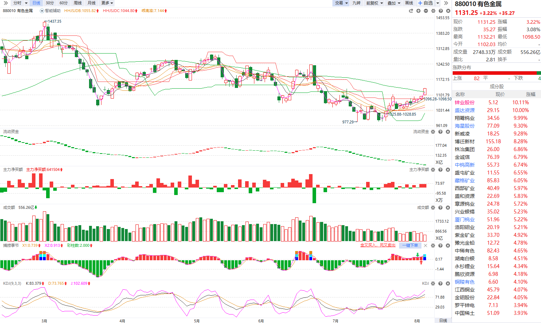Expand right panel with double-chevron icon
The image size is (541, 323).
(446, 3)
